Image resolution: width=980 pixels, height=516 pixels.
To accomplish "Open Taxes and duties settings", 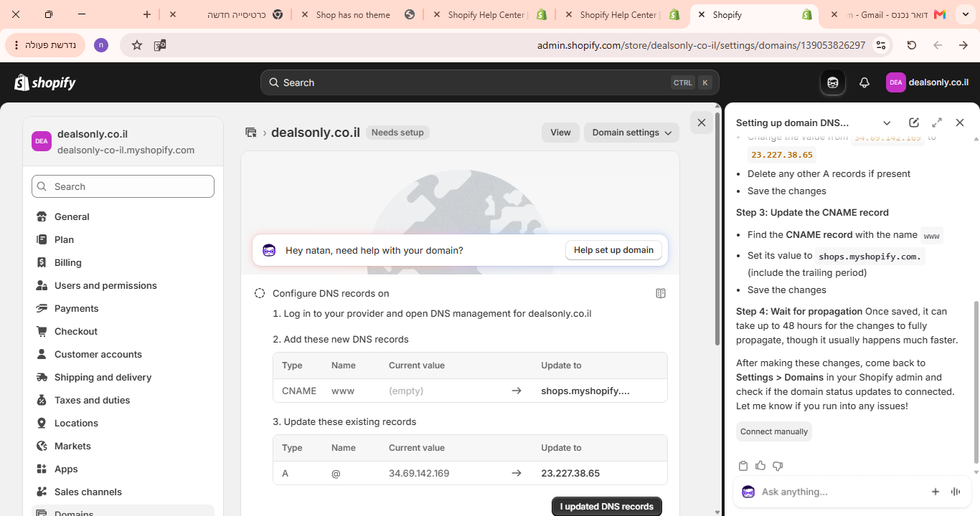I will coord(123,400).
